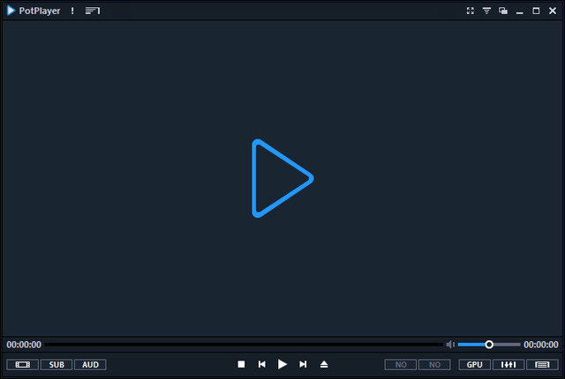This screenshot has width=565, height=379.
Task: Click the seek bar timeline
Action: pos(243,345)
